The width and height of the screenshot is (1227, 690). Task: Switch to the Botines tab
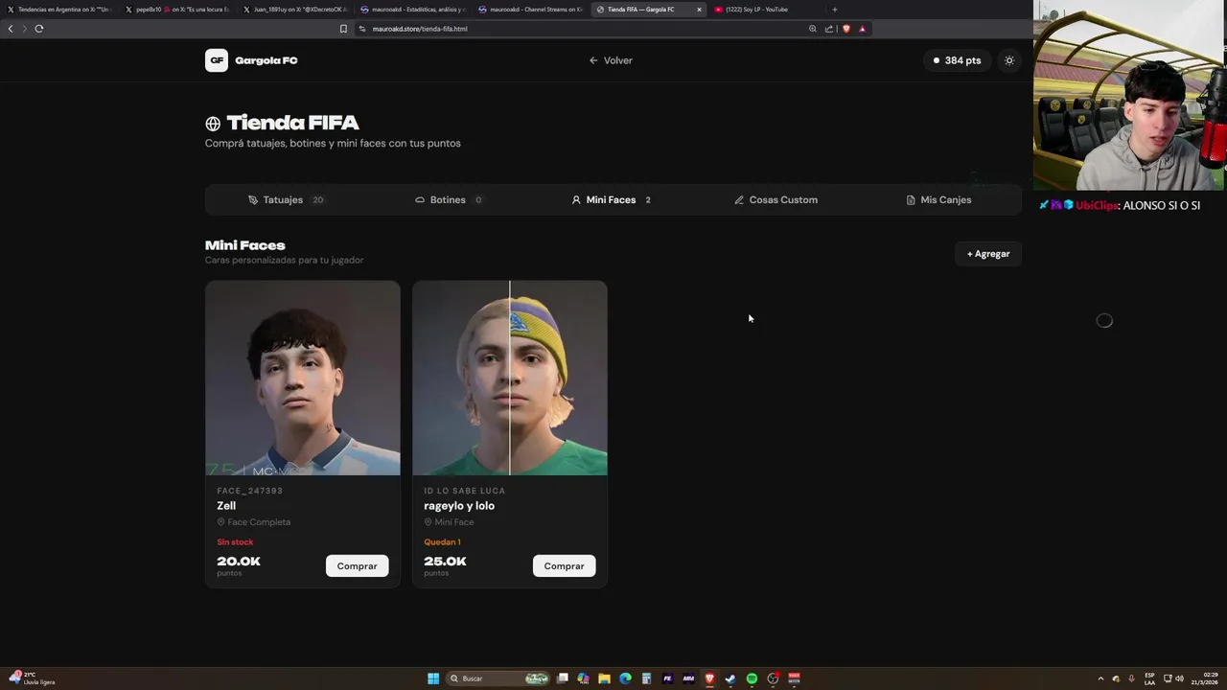point(449,200)
